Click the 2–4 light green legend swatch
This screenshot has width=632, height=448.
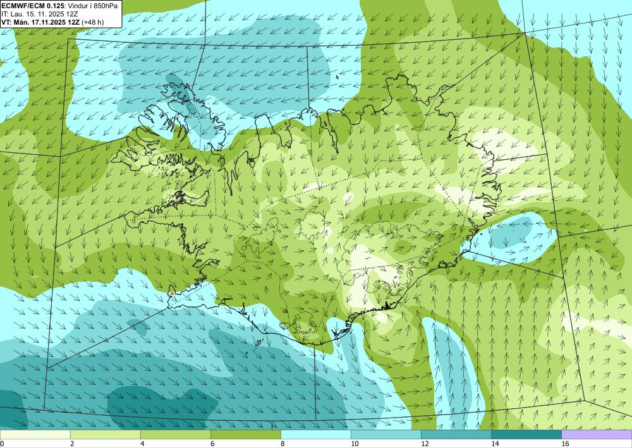tap(105, 435)
